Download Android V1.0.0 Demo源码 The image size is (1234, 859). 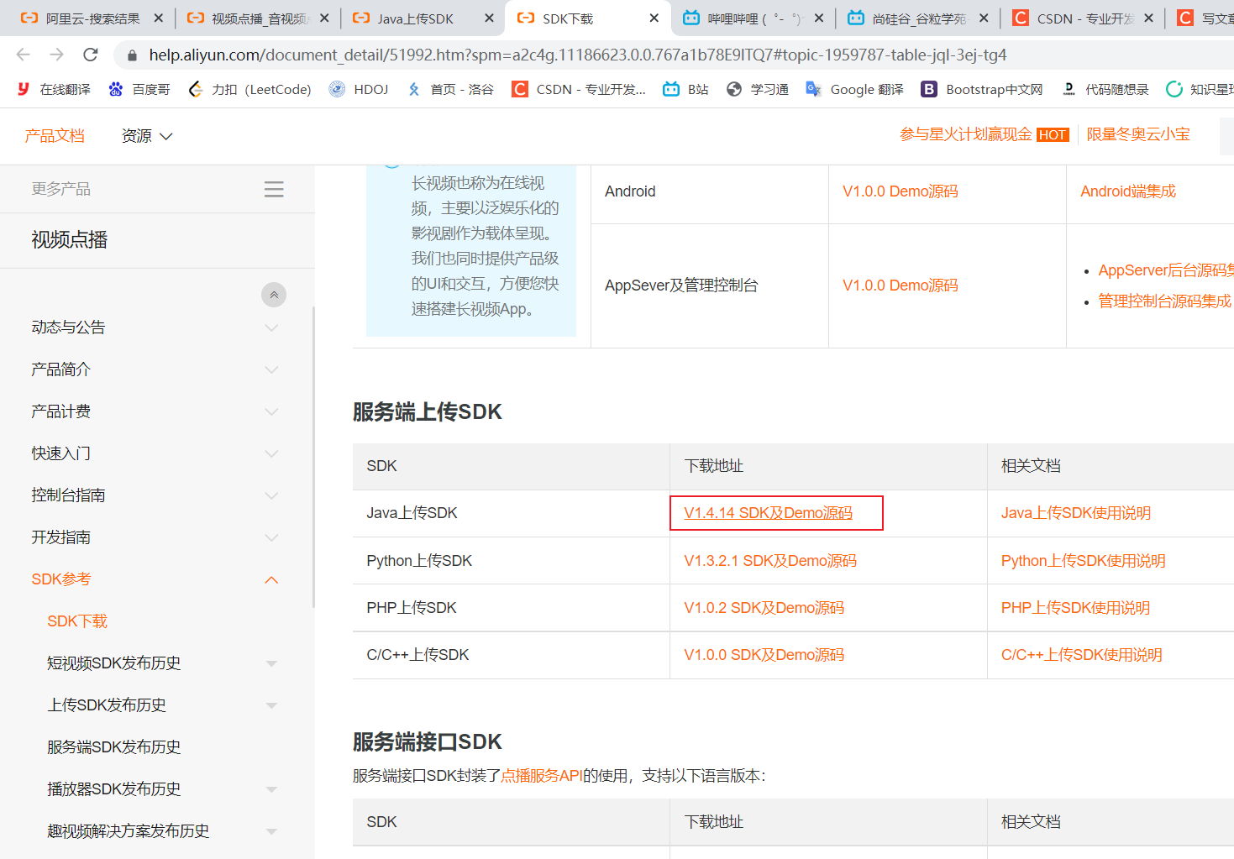900,191
